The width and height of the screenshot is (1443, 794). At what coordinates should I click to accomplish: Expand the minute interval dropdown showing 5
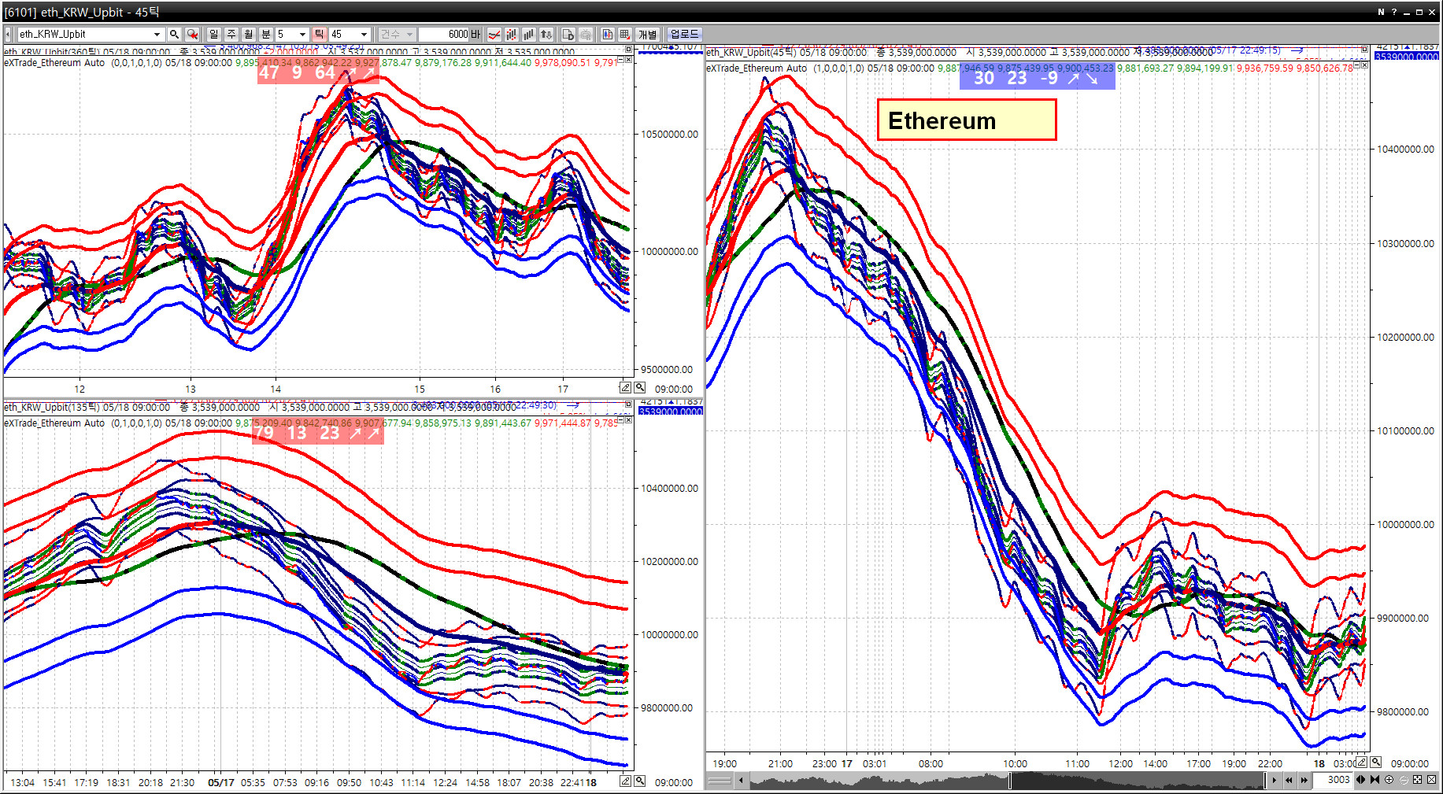coord(302,34)
